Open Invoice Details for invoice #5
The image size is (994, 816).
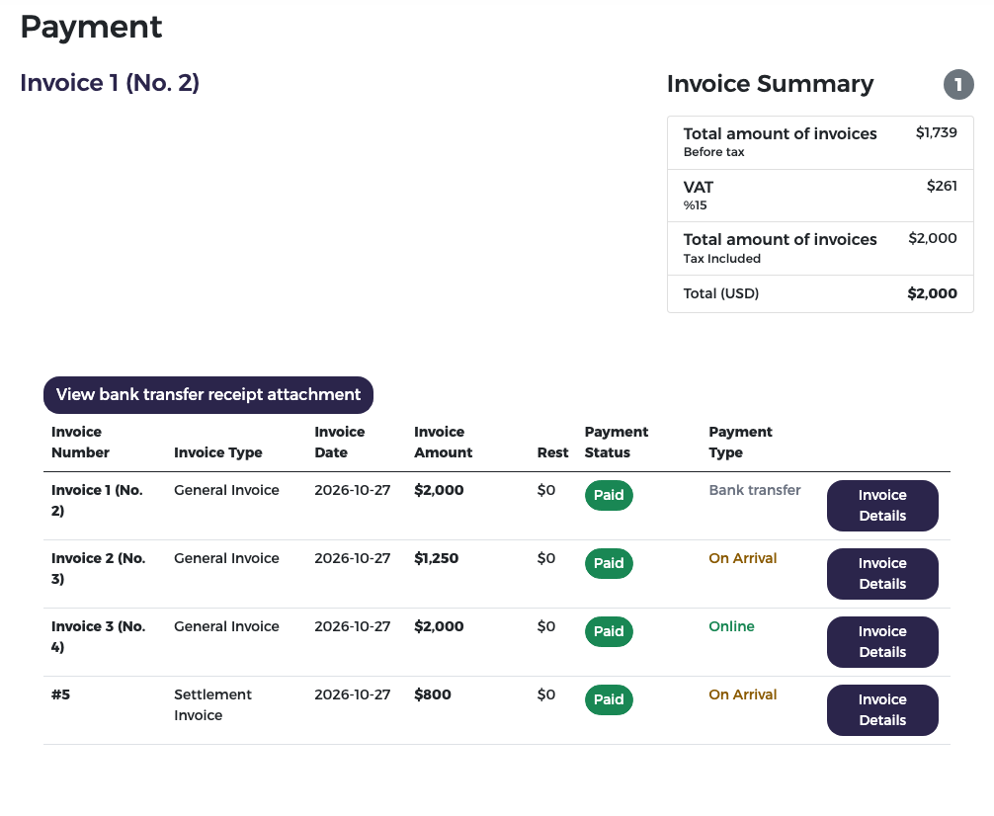[882, 709]
